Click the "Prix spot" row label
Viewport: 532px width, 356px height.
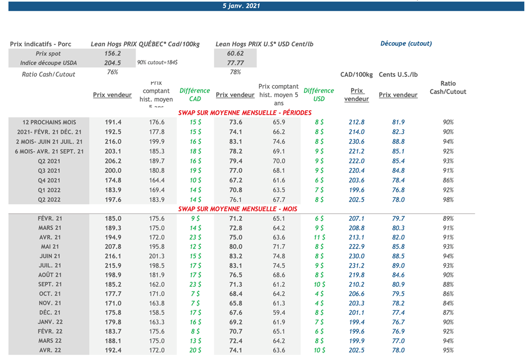pyautogui.click(x=48, y=54)
